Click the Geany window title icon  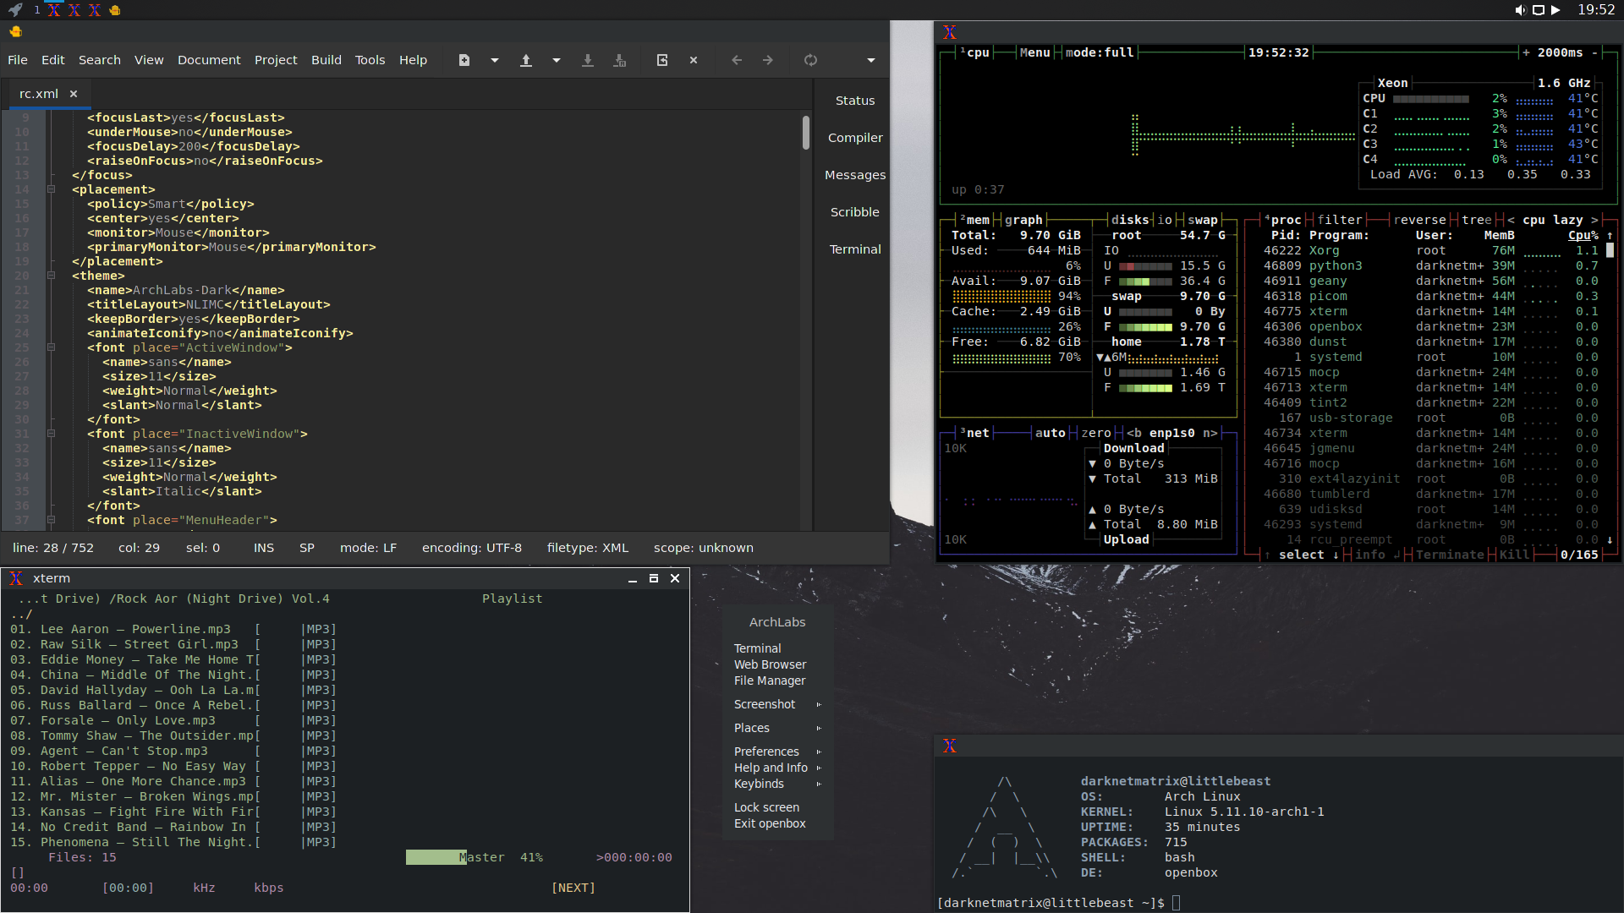(15, 32)
